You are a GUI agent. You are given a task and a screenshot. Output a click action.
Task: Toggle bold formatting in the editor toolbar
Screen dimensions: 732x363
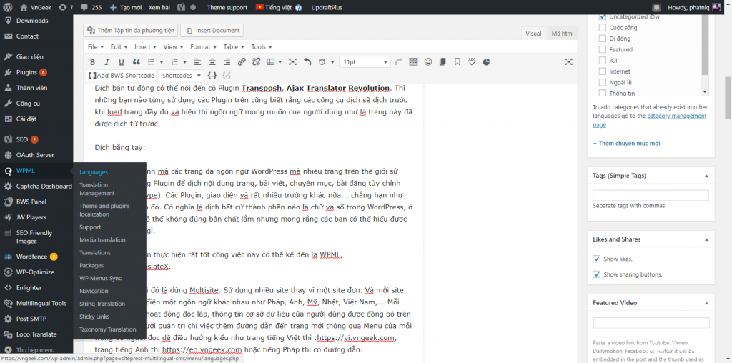coord(92,61)
